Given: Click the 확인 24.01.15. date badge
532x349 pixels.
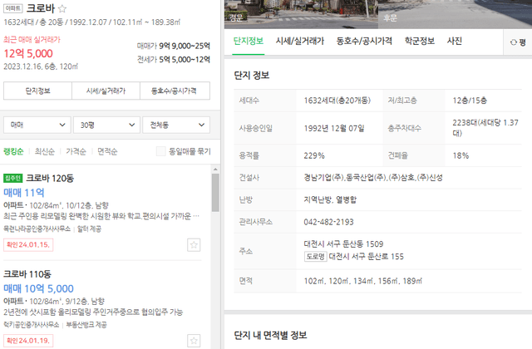Looking at the screenshot, I should [28, 245].
